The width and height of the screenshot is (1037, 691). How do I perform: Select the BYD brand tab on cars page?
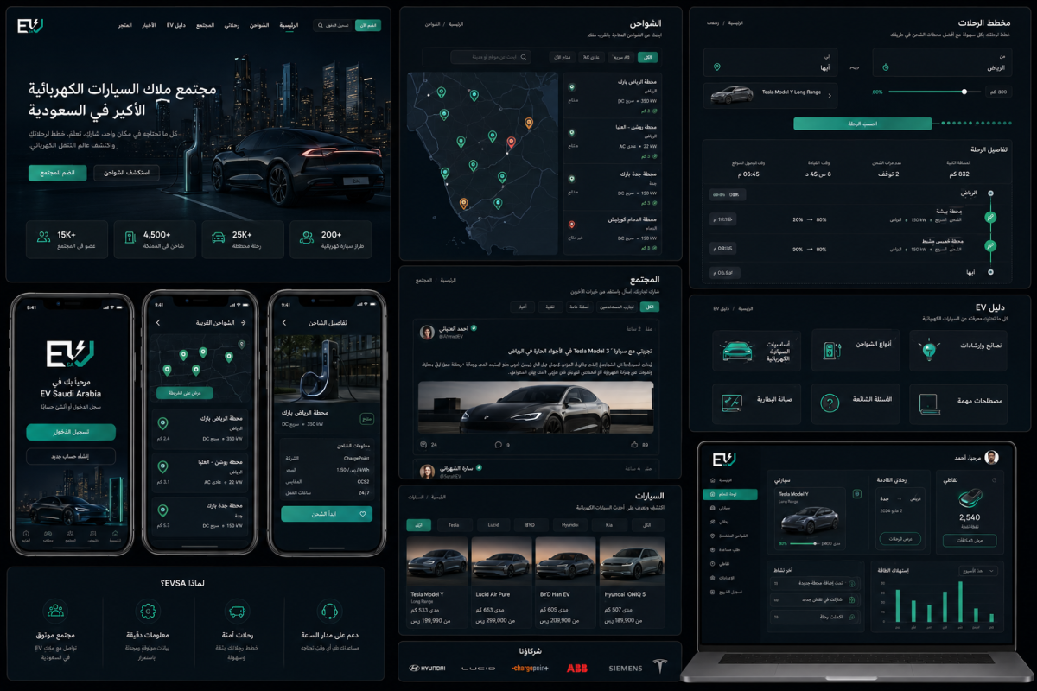(x=531, y=524)
